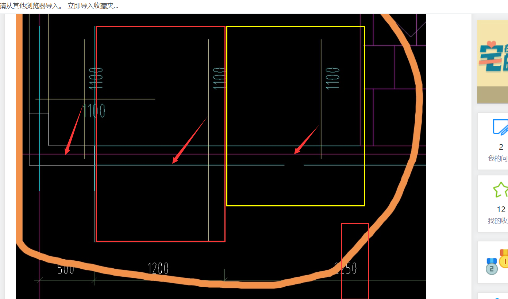
Task: Click the 500 dimension text in drawing
Action: pos(66,268)
